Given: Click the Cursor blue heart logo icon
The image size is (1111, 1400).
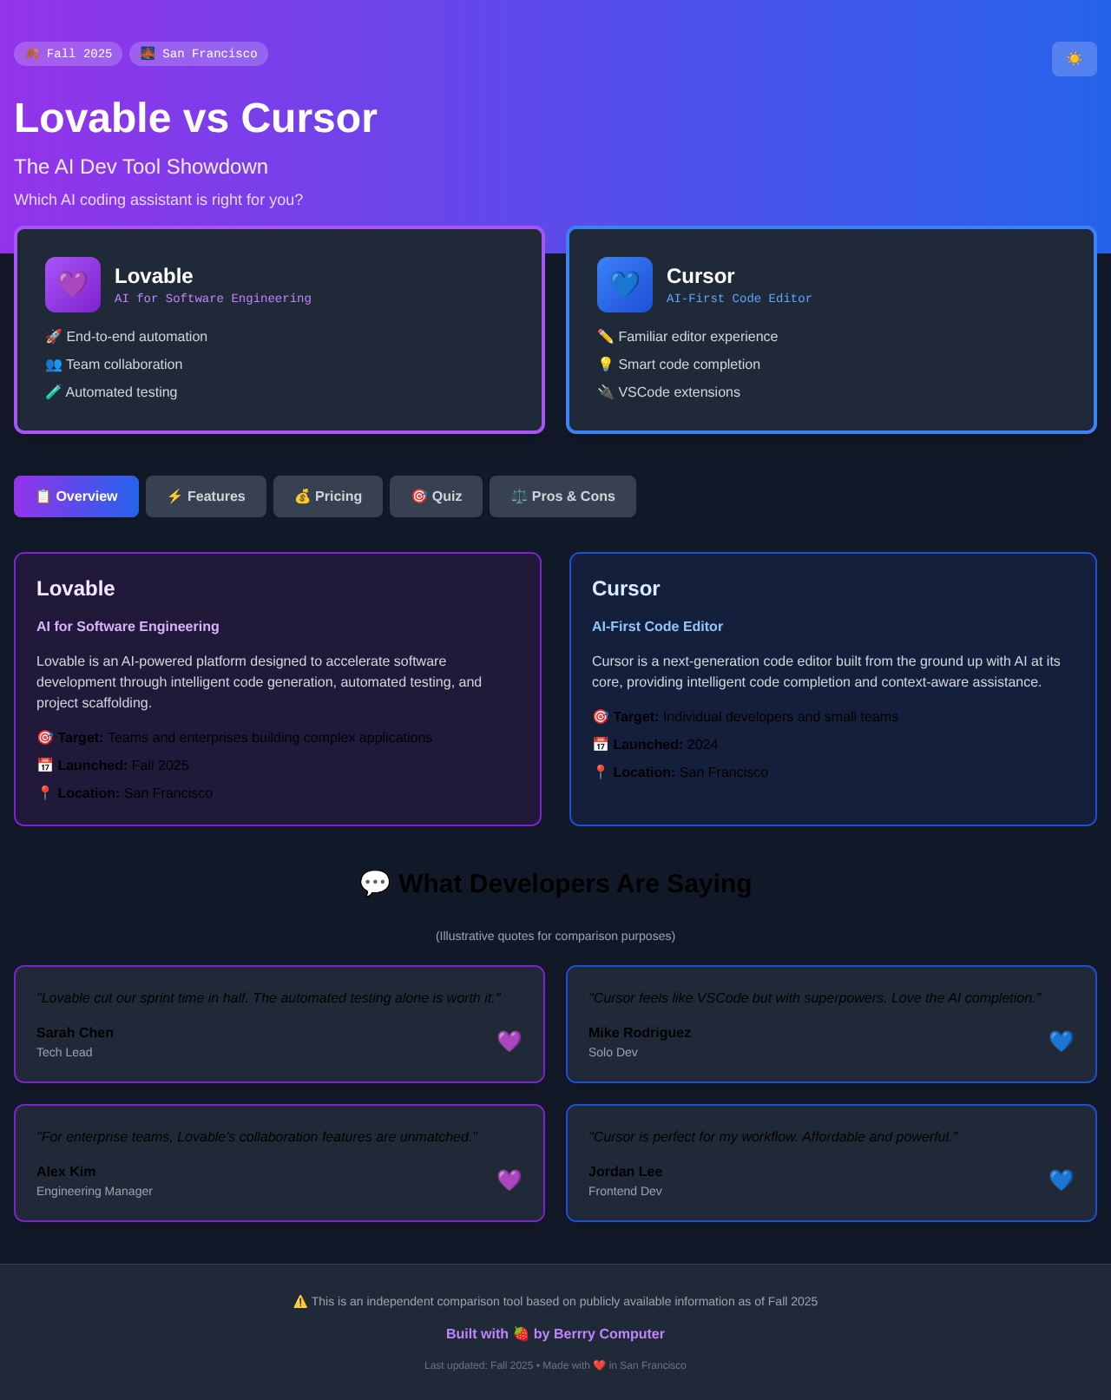Looking at the screenshot, I should point(625,285).
